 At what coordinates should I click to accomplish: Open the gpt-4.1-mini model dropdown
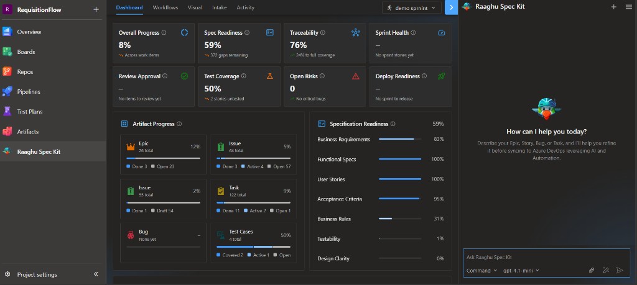pyautogui.click(x=521, y=270)
